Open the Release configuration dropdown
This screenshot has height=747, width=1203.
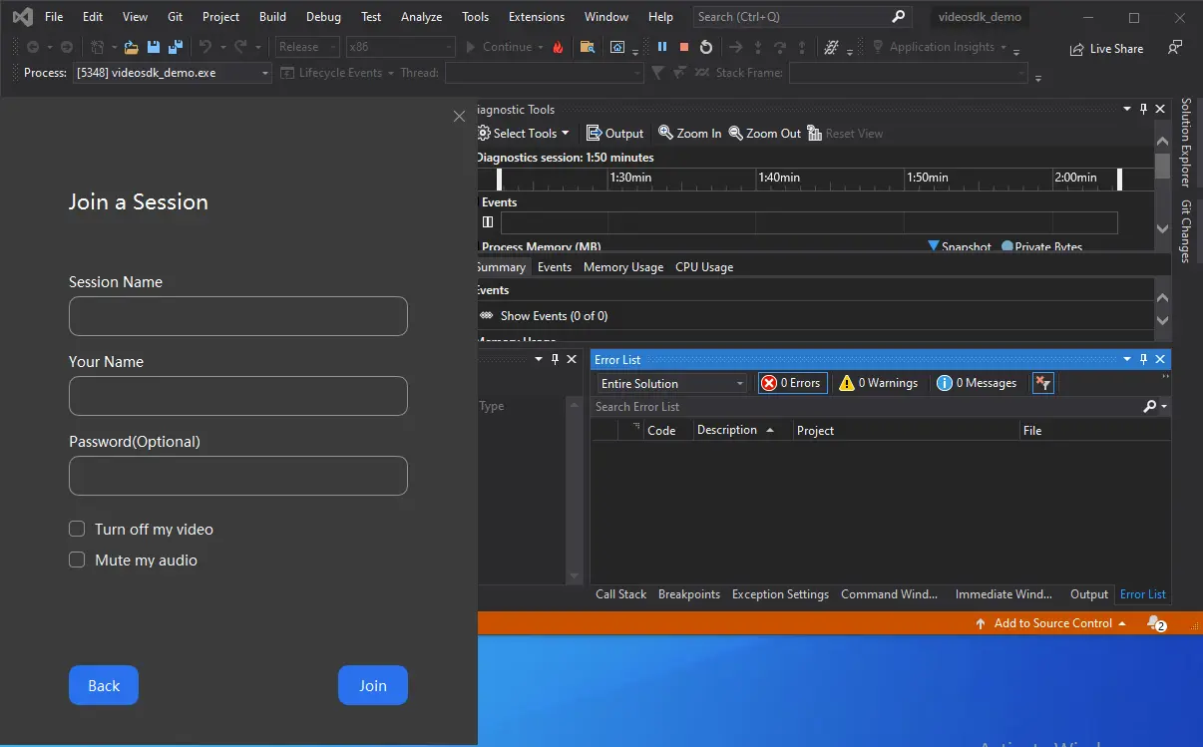point(306,46)
